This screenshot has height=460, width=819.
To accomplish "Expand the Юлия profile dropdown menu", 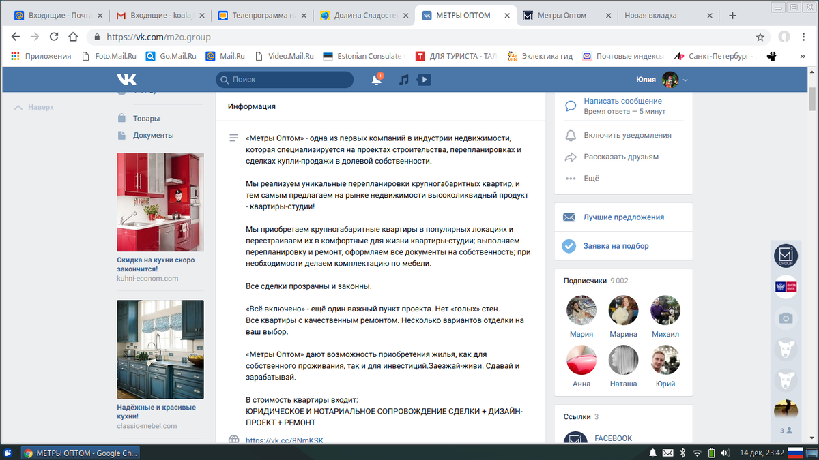I will [x=662, y=80].
